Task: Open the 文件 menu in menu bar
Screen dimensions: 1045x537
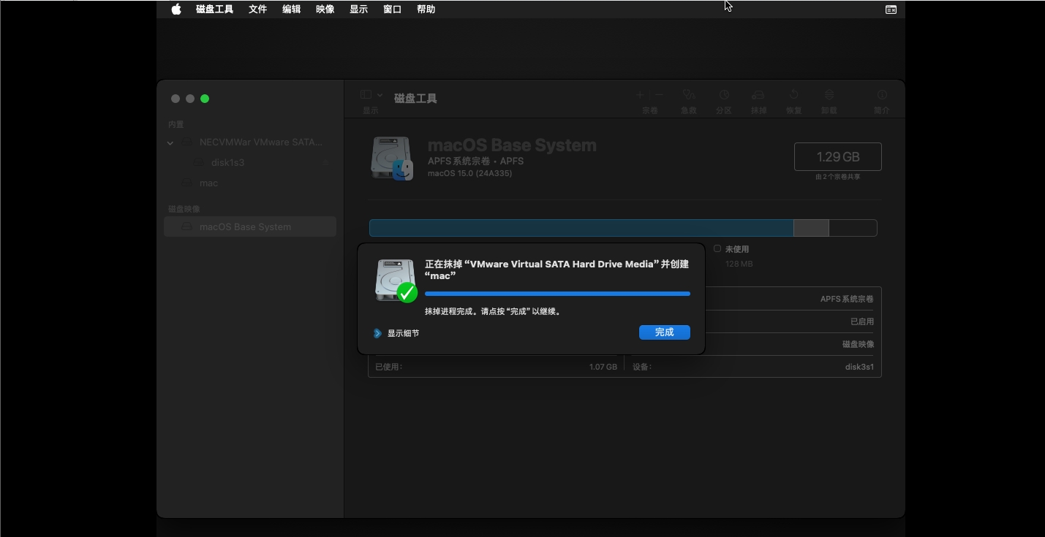Action: pyautogui.click(x=257, y=9)
